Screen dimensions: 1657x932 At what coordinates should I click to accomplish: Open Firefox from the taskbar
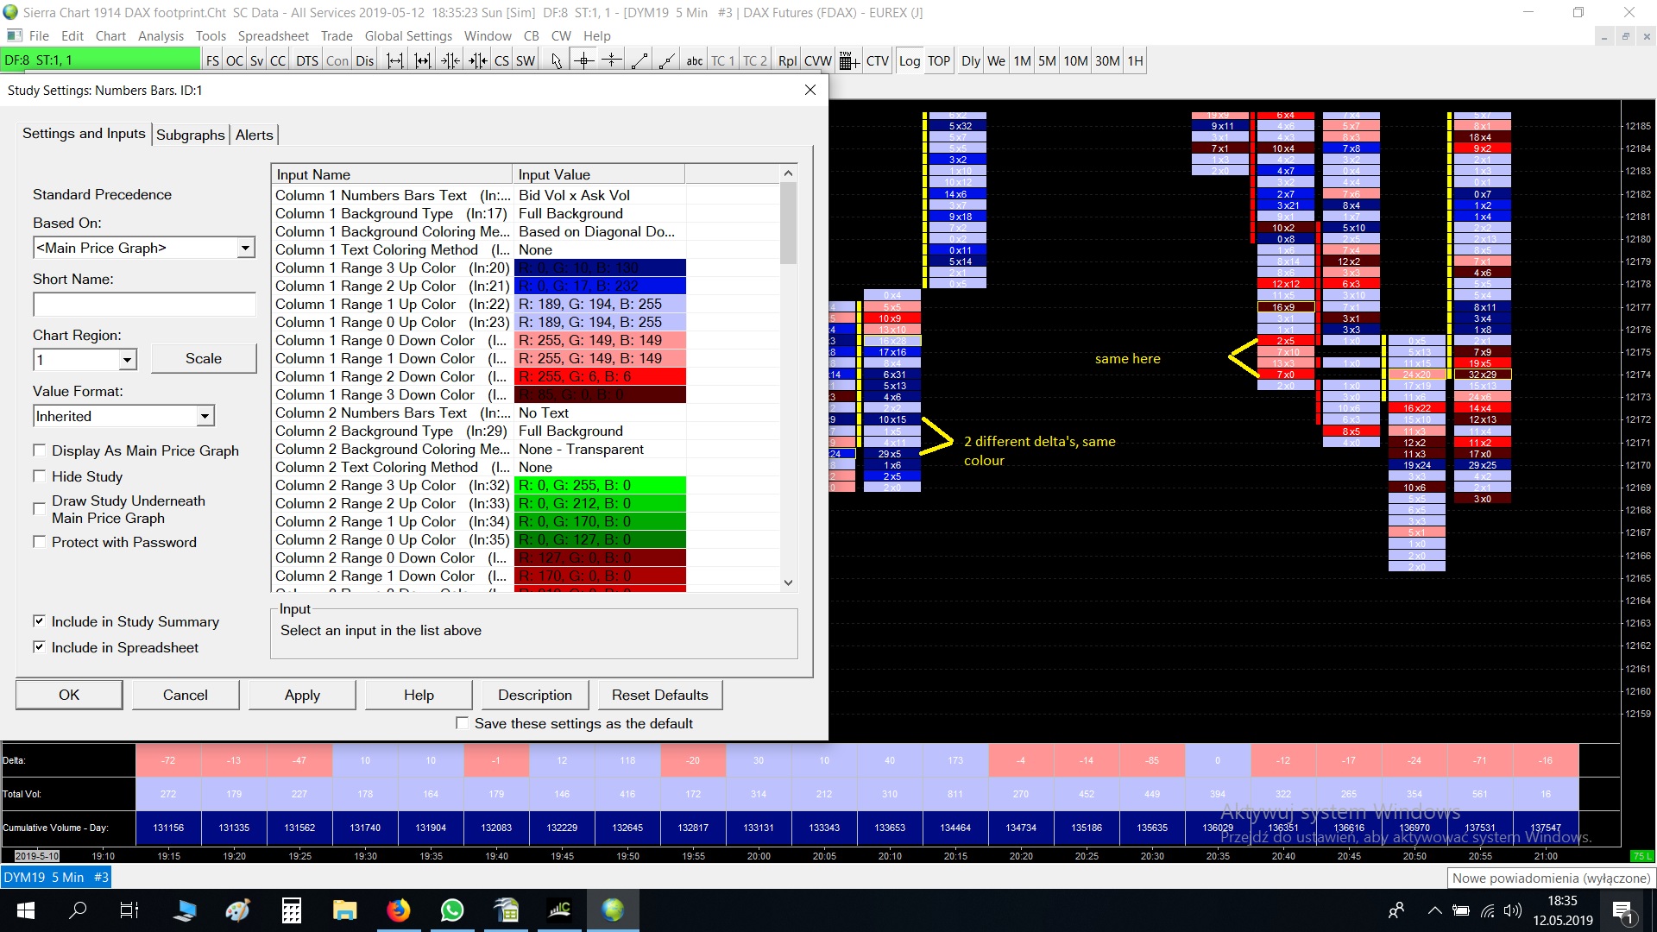pos(398,910)
